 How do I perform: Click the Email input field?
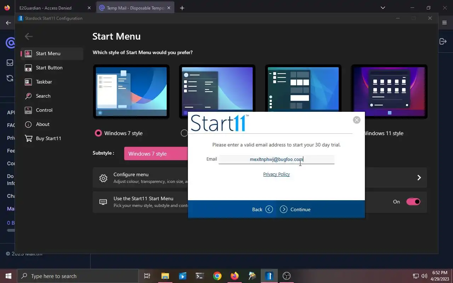276,159
